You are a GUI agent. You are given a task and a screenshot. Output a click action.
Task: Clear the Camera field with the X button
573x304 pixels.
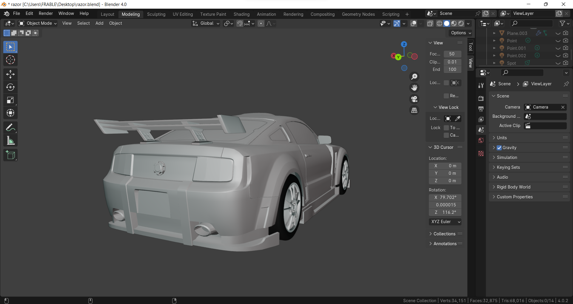(x=563, y=107)
